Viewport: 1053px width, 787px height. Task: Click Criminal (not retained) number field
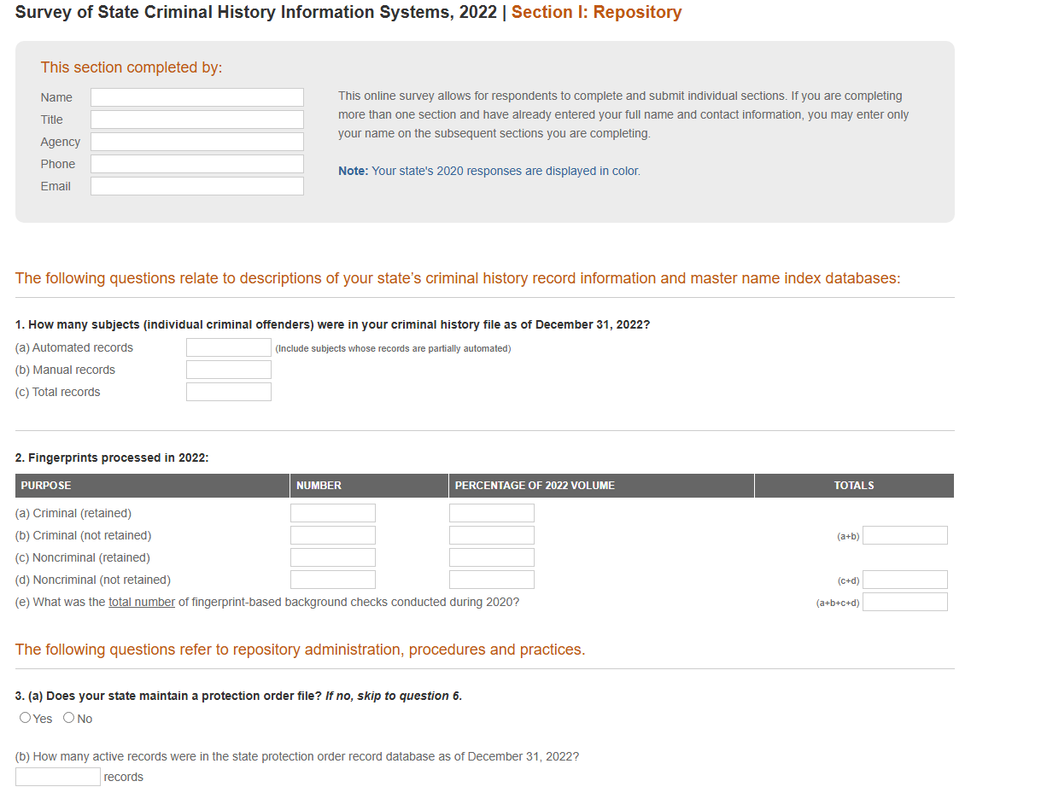click(x=333, y=535)
